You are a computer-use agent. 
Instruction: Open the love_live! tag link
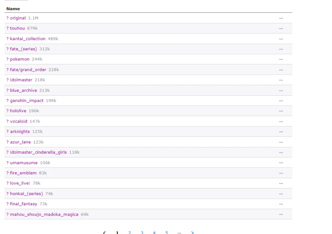[20, 183]
